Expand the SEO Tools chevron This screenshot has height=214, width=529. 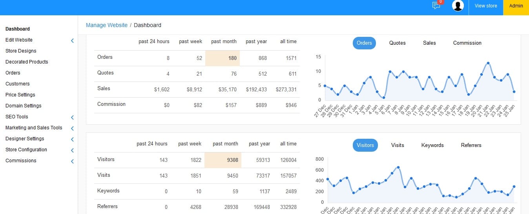tap(72, 117)
